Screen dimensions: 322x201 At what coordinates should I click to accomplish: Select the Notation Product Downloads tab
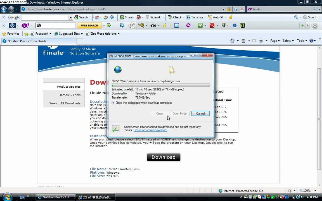tap(39, 41)
